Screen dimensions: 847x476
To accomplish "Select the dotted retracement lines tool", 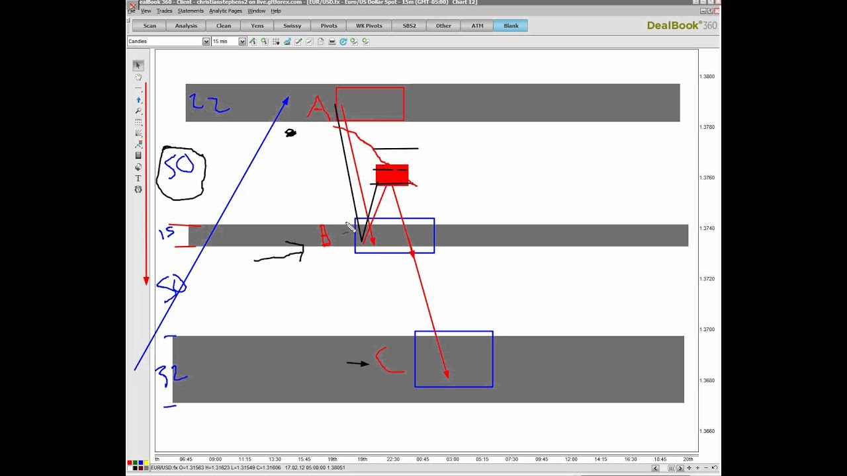I will click(138, 122).
